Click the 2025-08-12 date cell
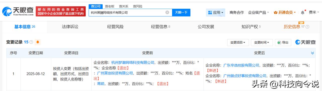Screen dimensions: 322x91 coord(35,74)
